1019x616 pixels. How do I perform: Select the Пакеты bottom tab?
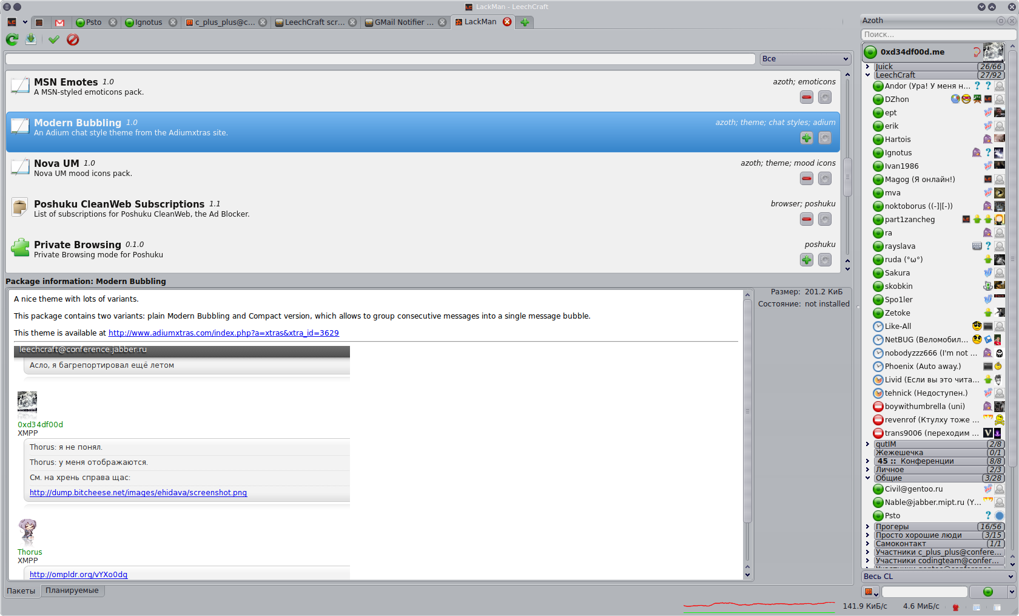(x=21, y=591)
